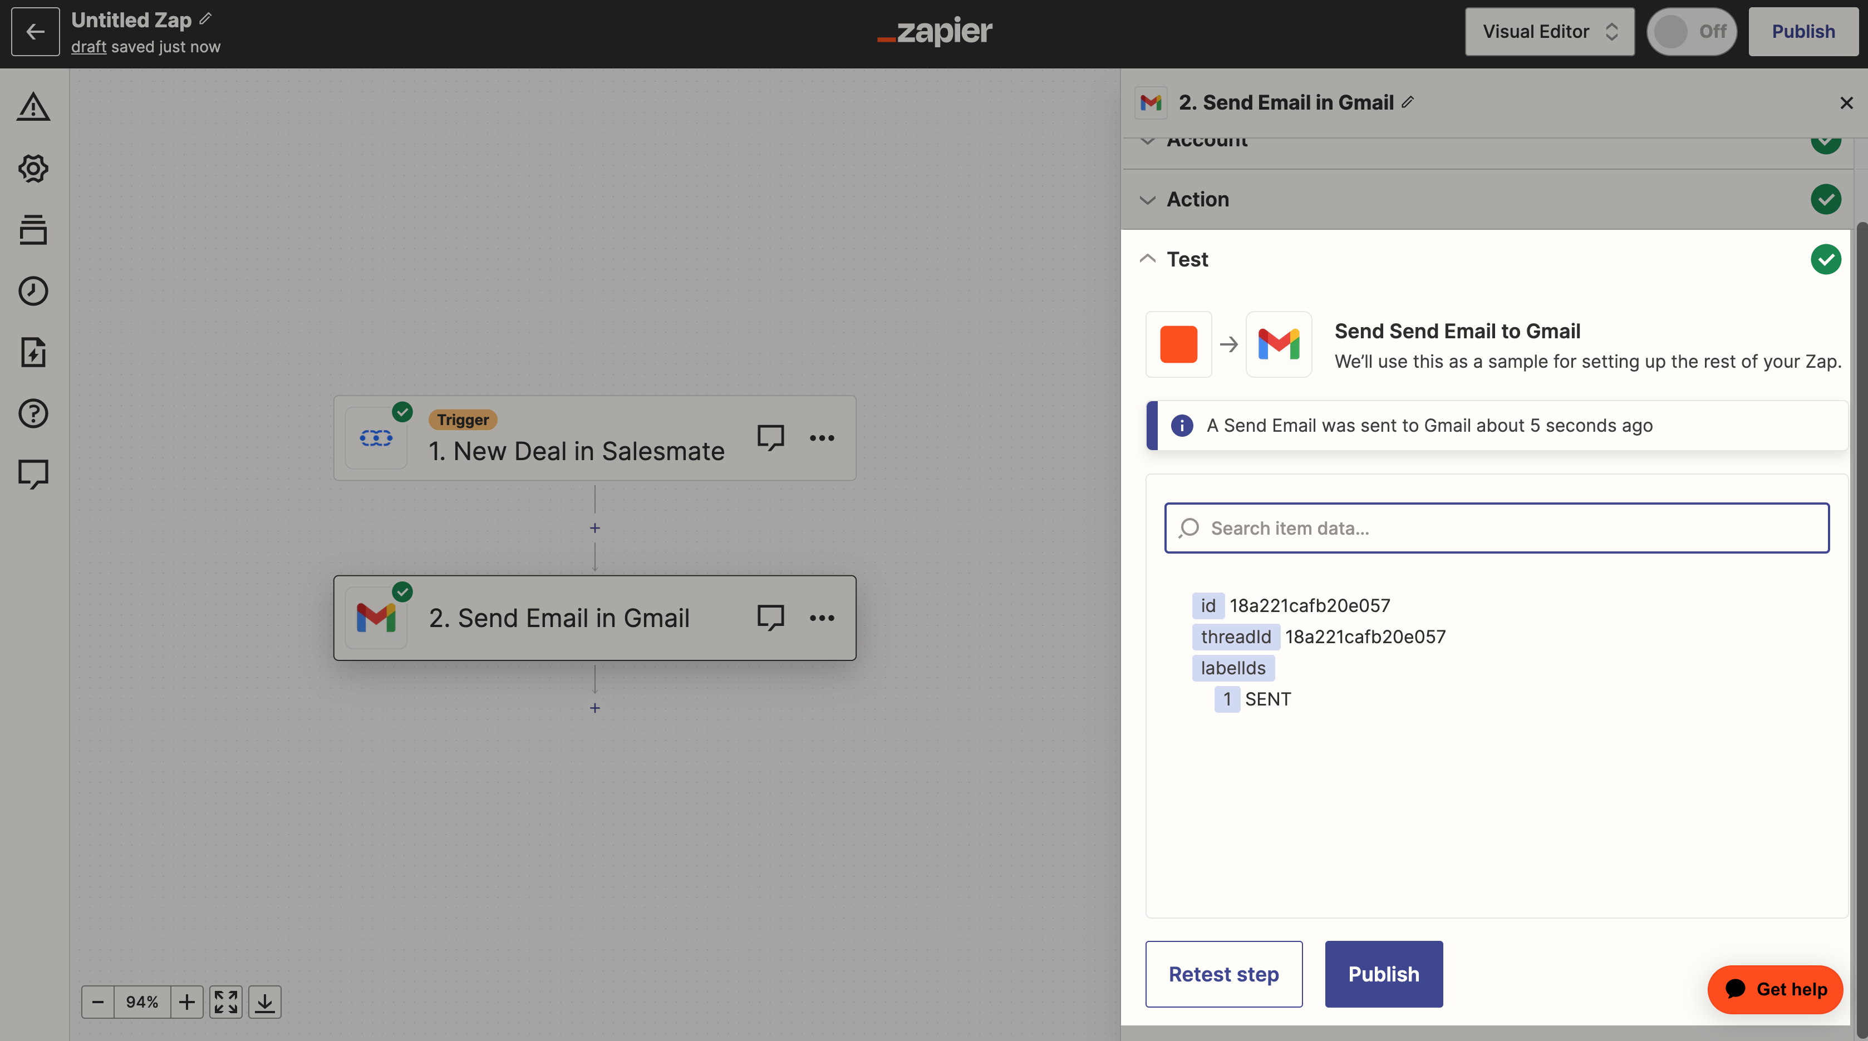Click the Test section green checkmark

pos(1825,259)
